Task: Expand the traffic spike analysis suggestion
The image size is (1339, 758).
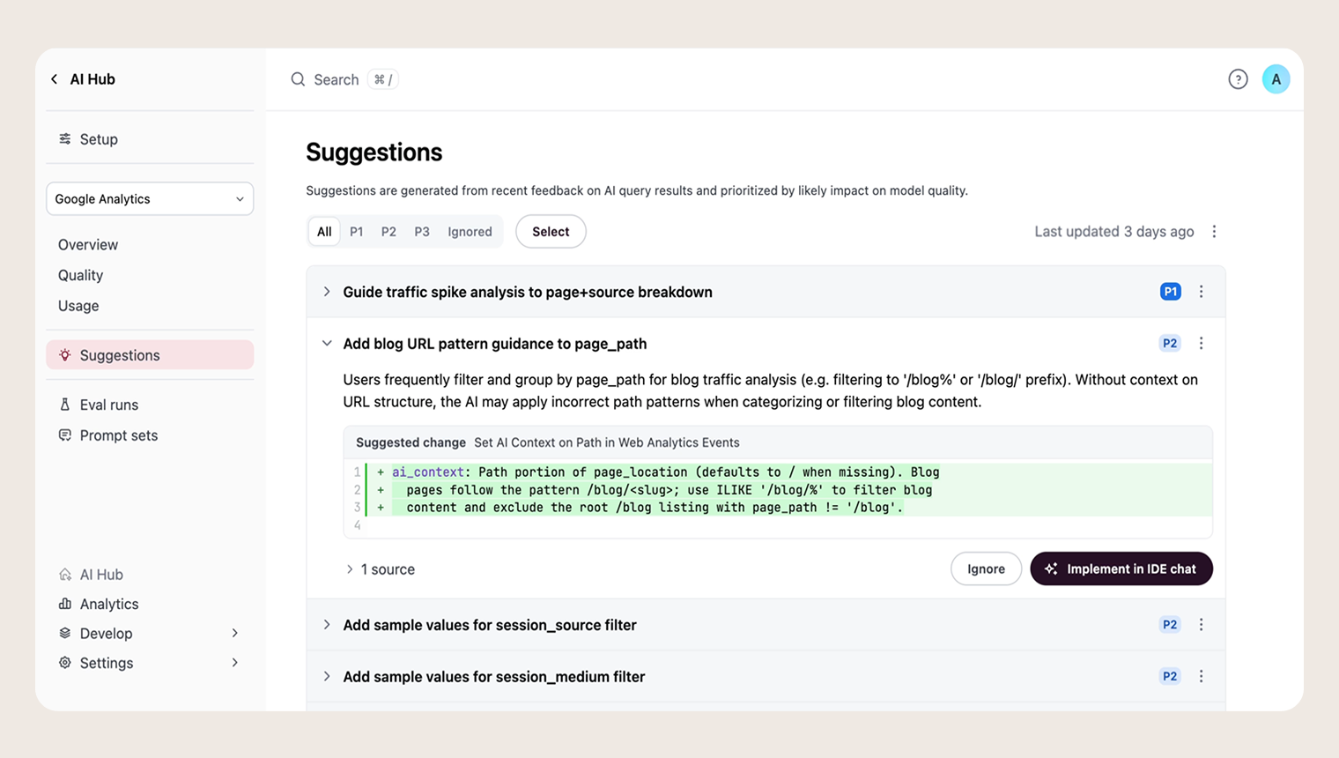Action: (327, 292)
